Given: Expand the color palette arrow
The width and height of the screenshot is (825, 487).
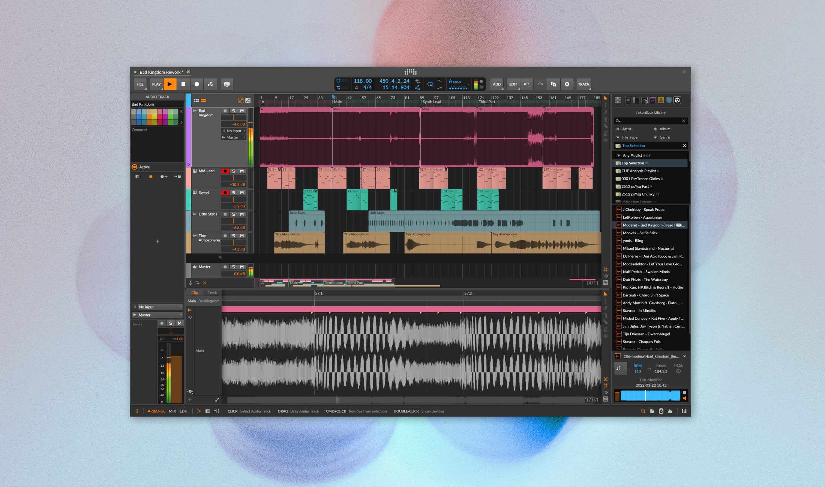Looking at the screenshot, I should (181, 122).
